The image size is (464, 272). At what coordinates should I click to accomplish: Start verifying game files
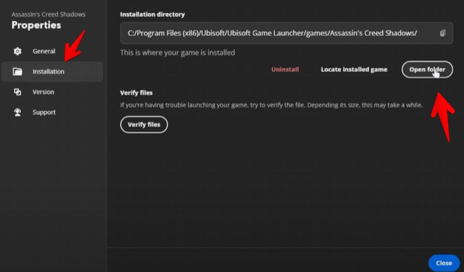pyautogui.click(x=144, y=124)
